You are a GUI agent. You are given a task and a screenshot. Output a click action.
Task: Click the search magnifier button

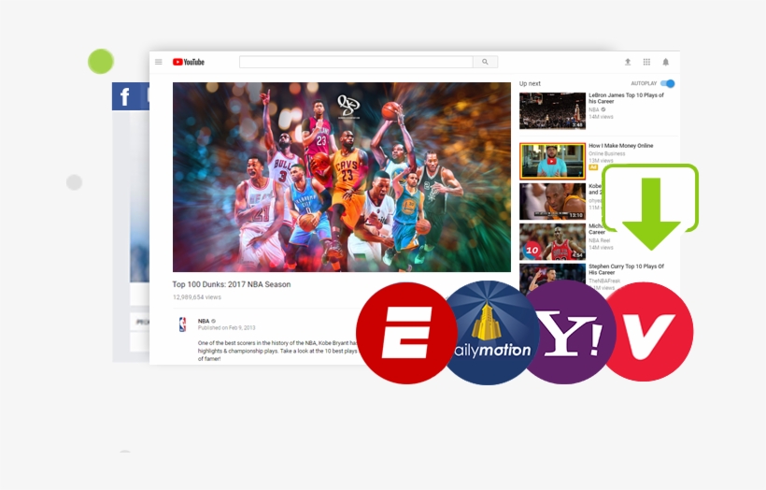point(485,62)
